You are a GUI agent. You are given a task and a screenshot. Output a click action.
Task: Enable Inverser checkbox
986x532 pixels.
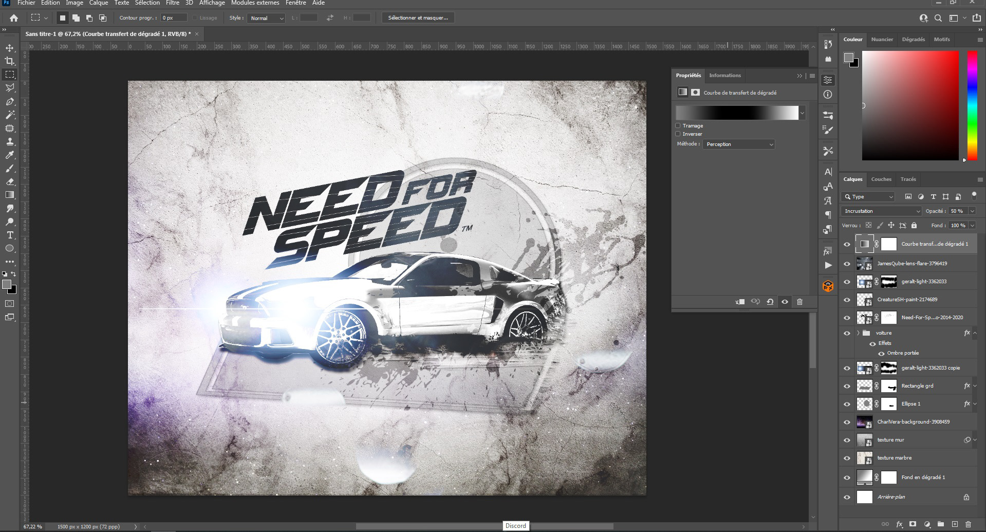[x=678, y=134]
